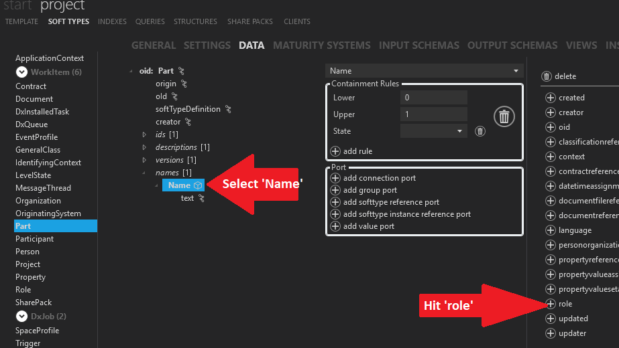Open the QUERIES menu item
Viewport: 619px width, 348px height.
click(150, 21)
